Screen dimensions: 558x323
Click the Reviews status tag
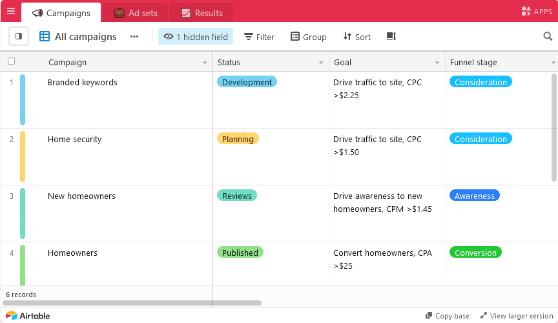click(236, 196)
